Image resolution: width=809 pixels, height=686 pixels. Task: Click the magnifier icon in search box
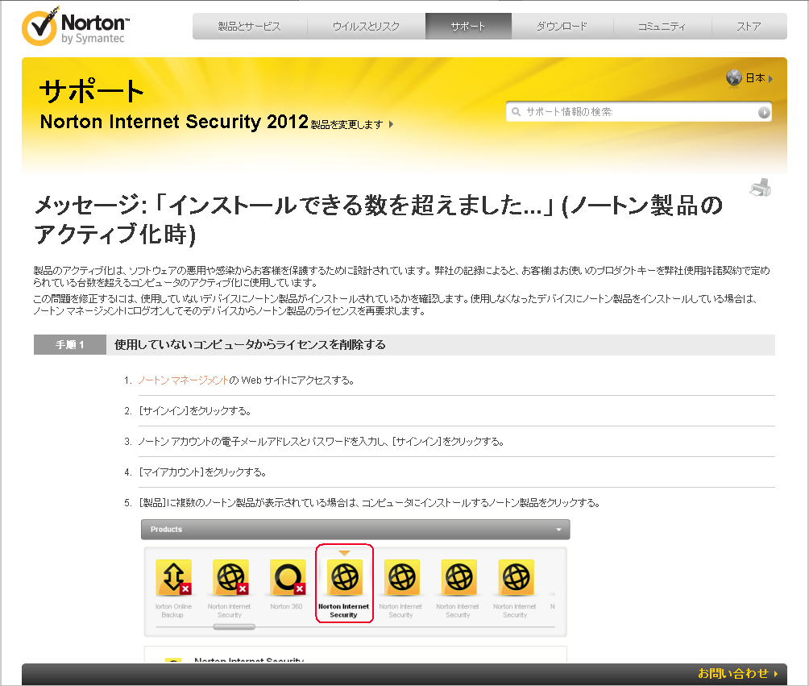click(x=516, y=111)
